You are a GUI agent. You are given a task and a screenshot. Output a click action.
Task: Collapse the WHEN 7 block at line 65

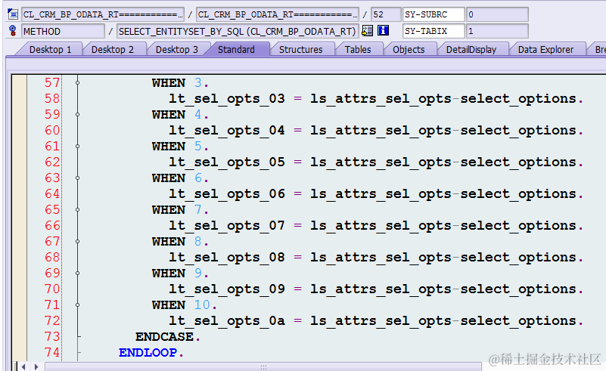(78, 209)
